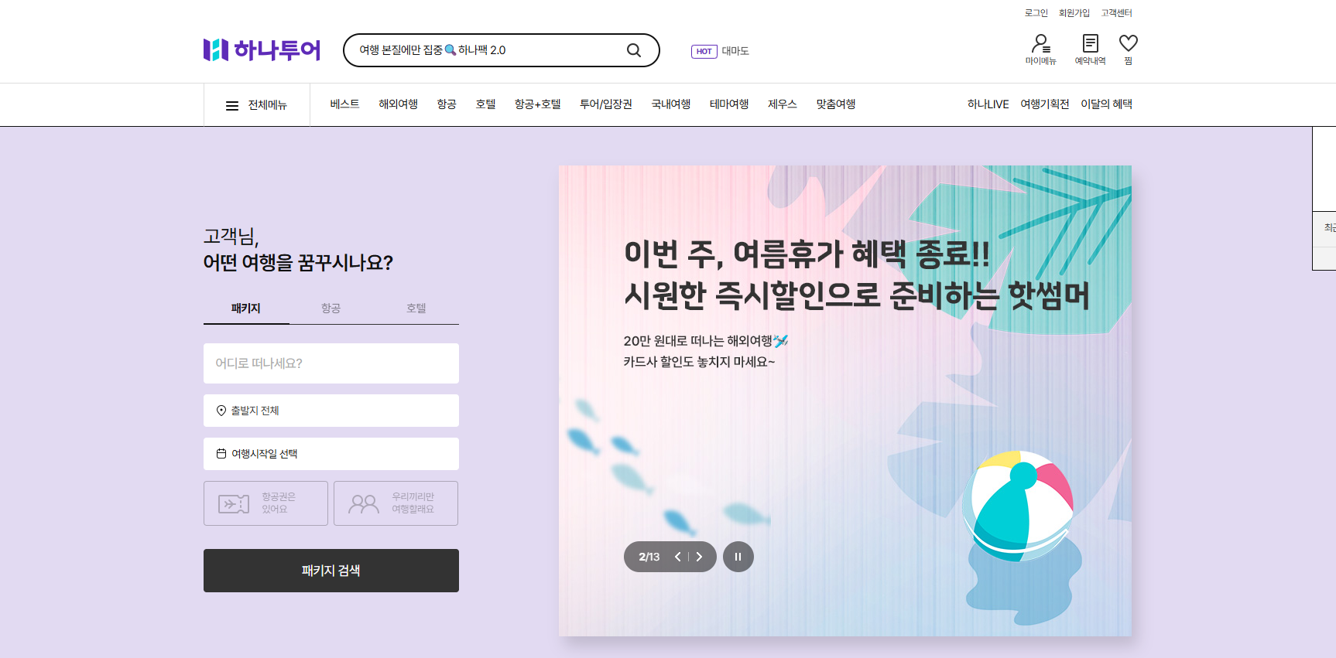Screen dimensions: 1336x658
Task: Show the next banner slide
Action: pos(699,557)
